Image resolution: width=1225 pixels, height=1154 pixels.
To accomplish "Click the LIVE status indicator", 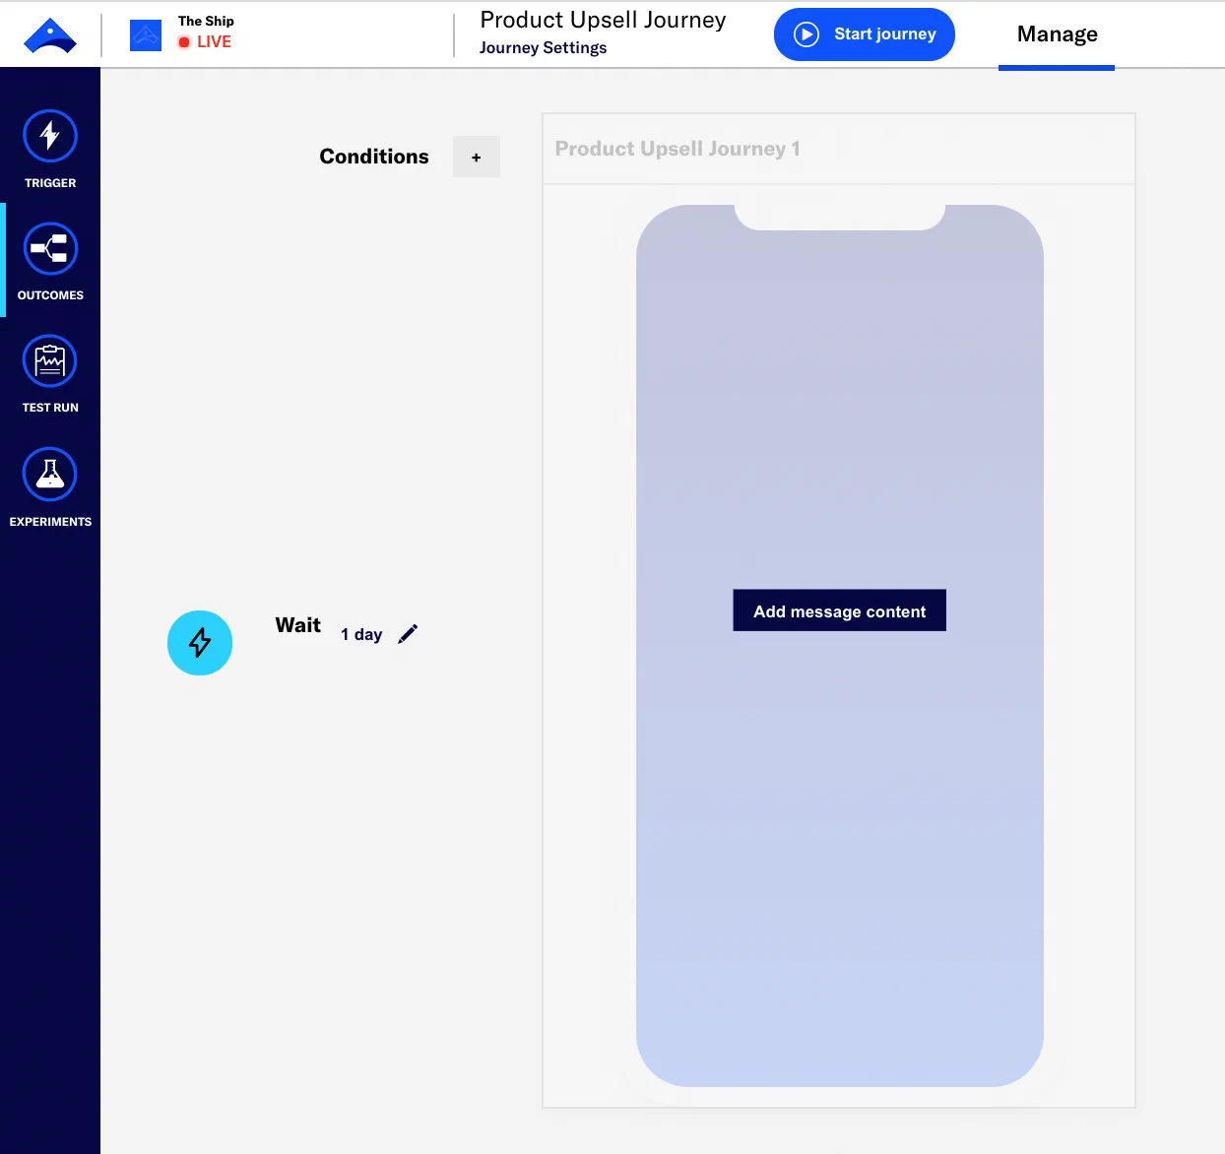I will pyautogui.click(x=204, y=41).
